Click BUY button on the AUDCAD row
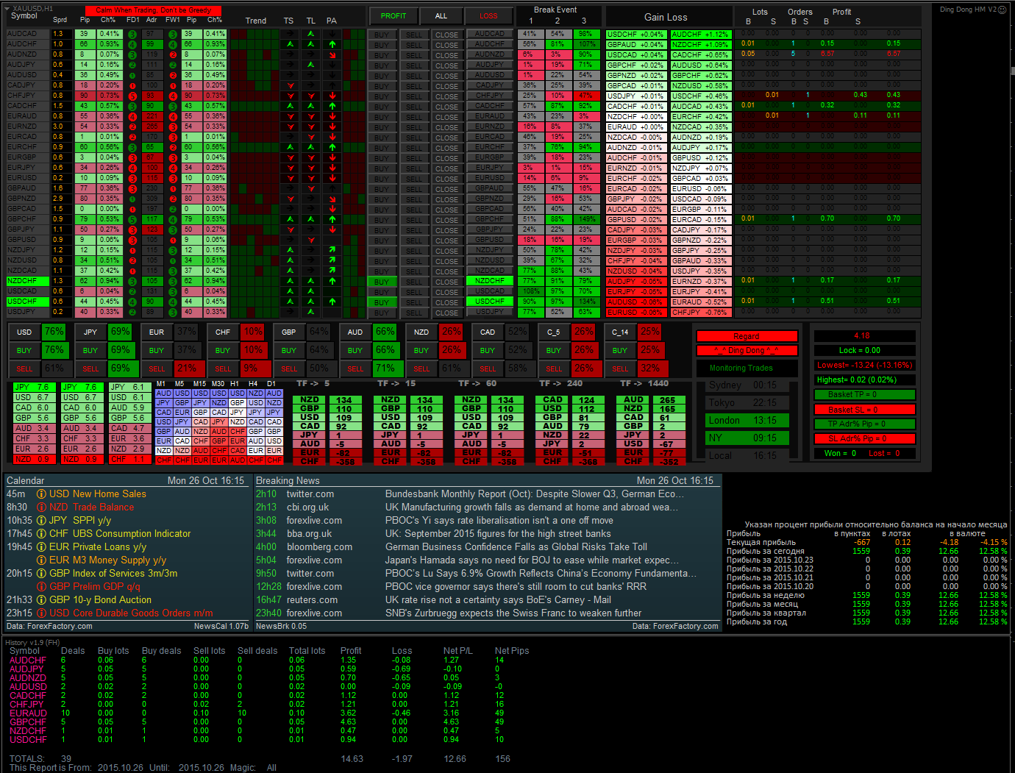 pos(382,35)
